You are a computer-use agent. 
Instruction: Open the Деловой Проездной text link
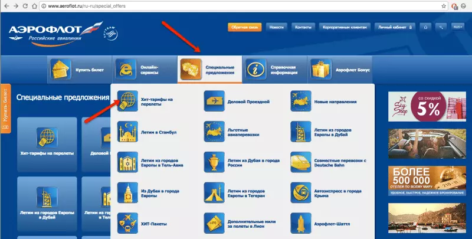pos(248,102)
